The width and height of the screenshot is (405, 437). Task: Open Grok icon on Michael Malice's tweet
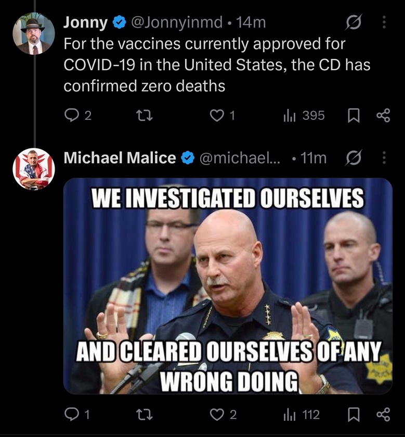(x=354, y=158)
